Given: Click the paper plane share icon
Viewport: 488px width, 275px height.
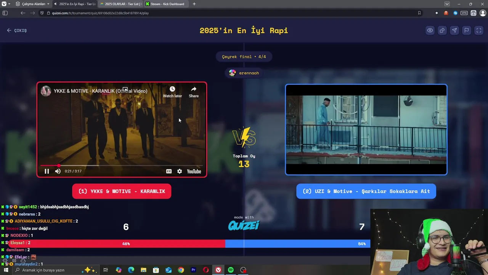Looking at the screenshot, I should coord(454,31).
